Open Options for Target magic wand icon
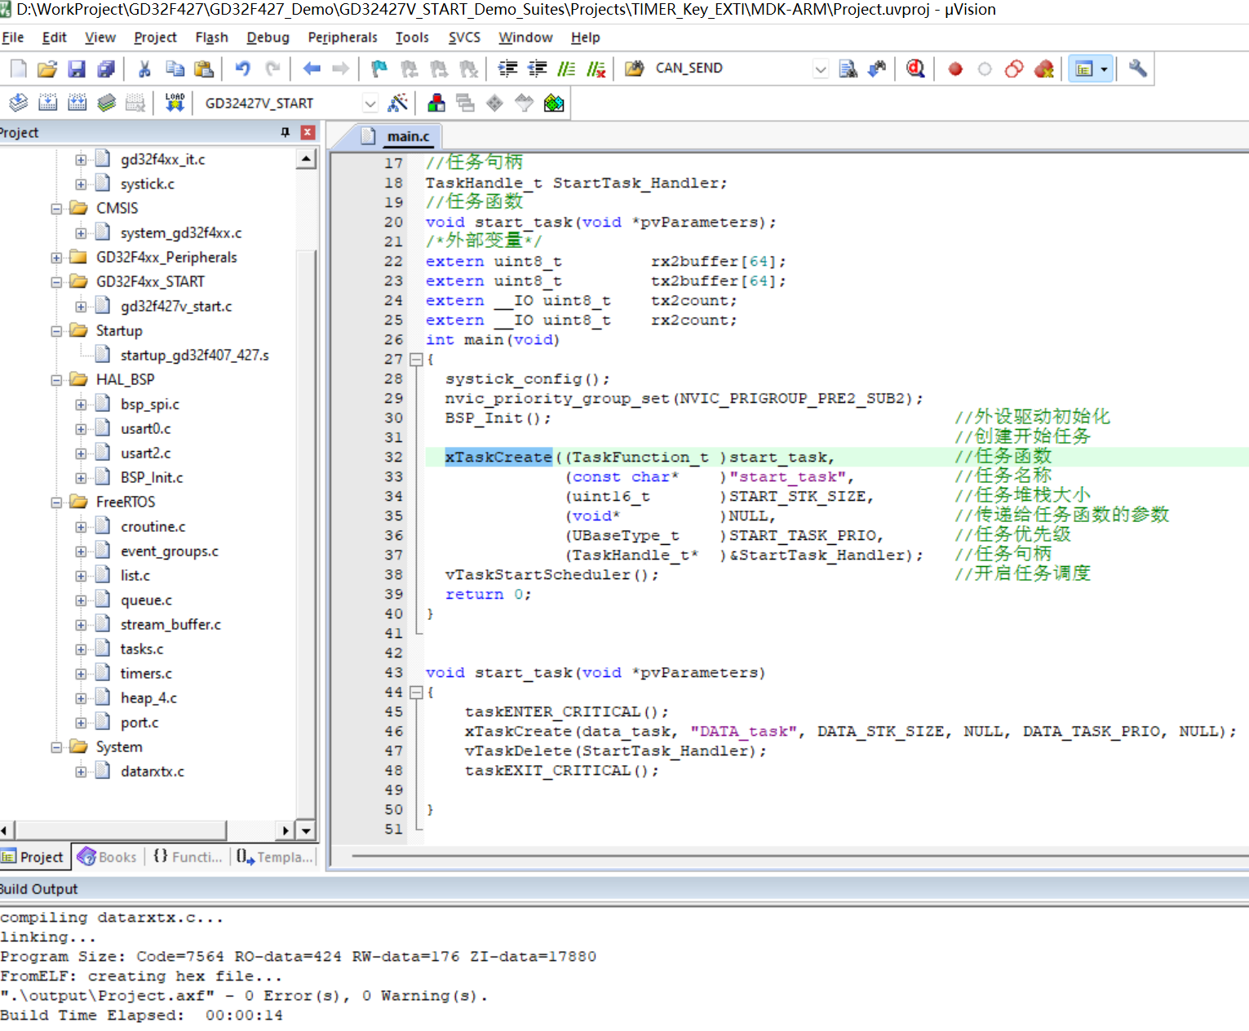The image size is (1249, 1031). (x=397, y=103)
